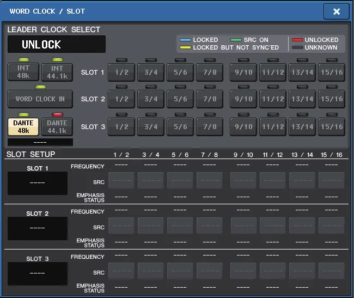
Task: Toggle SLOT 1 SRC for channels 9/10
Action: 243,180
